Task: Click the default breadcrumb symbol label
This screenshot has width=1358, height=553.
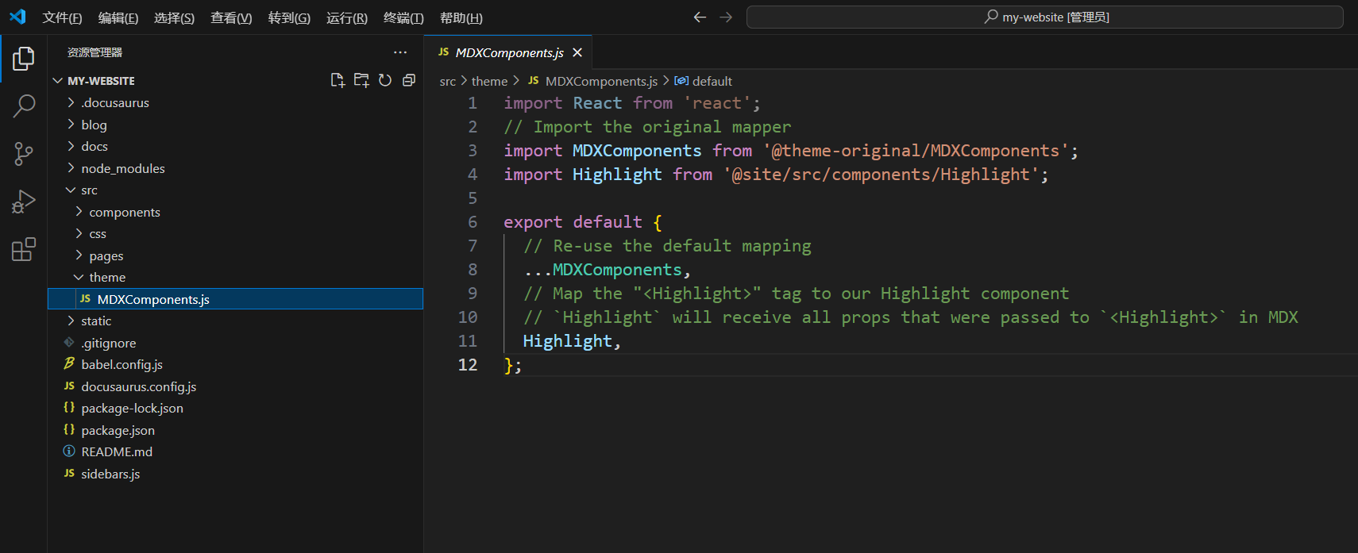Action: pyautogui.click(x=712, y=81)
